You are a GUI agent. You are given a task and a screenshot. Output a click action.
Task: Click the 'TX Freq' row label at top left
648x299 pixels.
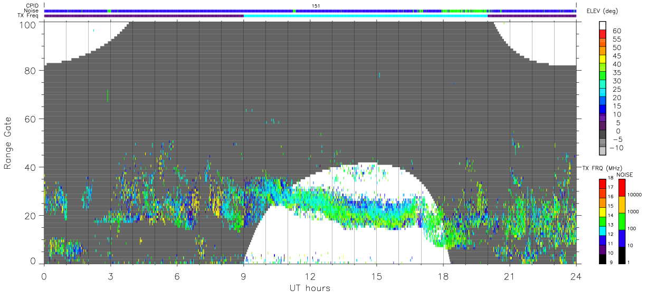click(x=28, y=16)
